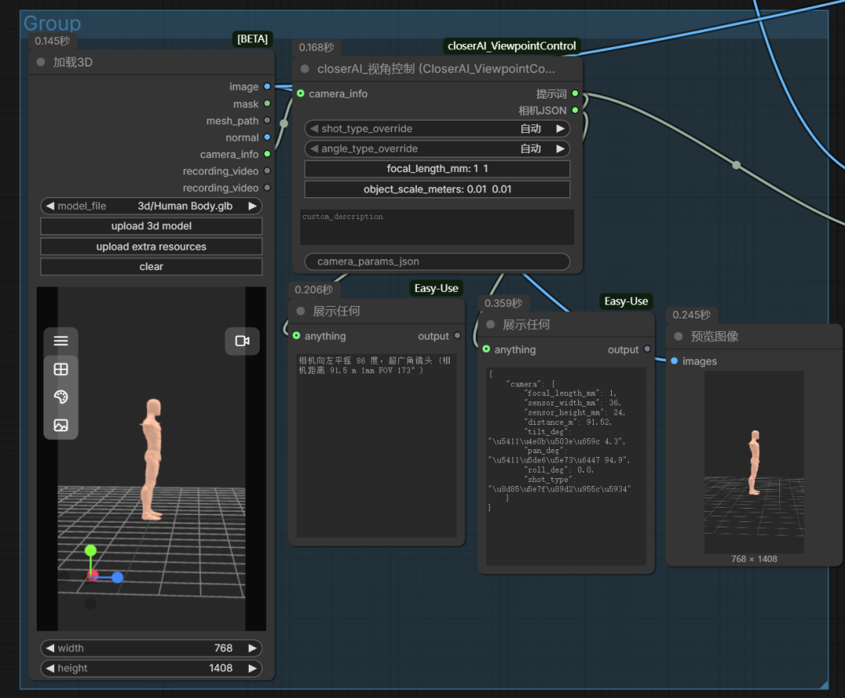Click the background image icon in 3D viewer
The width and height of the screenshot is (845, 698).
(61, 425)
